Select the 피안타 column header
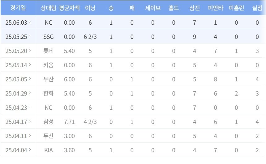266x164 pixels. point(216,8)
